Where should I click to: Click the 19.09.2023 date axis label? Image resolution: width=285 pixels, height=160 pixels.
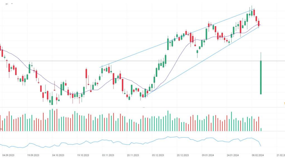tap(33, 155)
